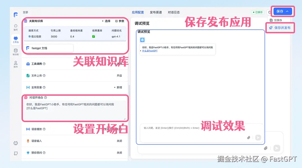Click send arrow in inner preview input
The width and height of the screenshot is (302, 168).
(x=258, y=137)
